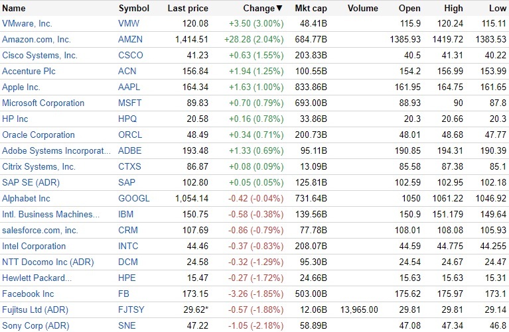Screen dimensions: 509x332
Task: Select the CSCO ticker symbol link
Action: pos(130,56)
